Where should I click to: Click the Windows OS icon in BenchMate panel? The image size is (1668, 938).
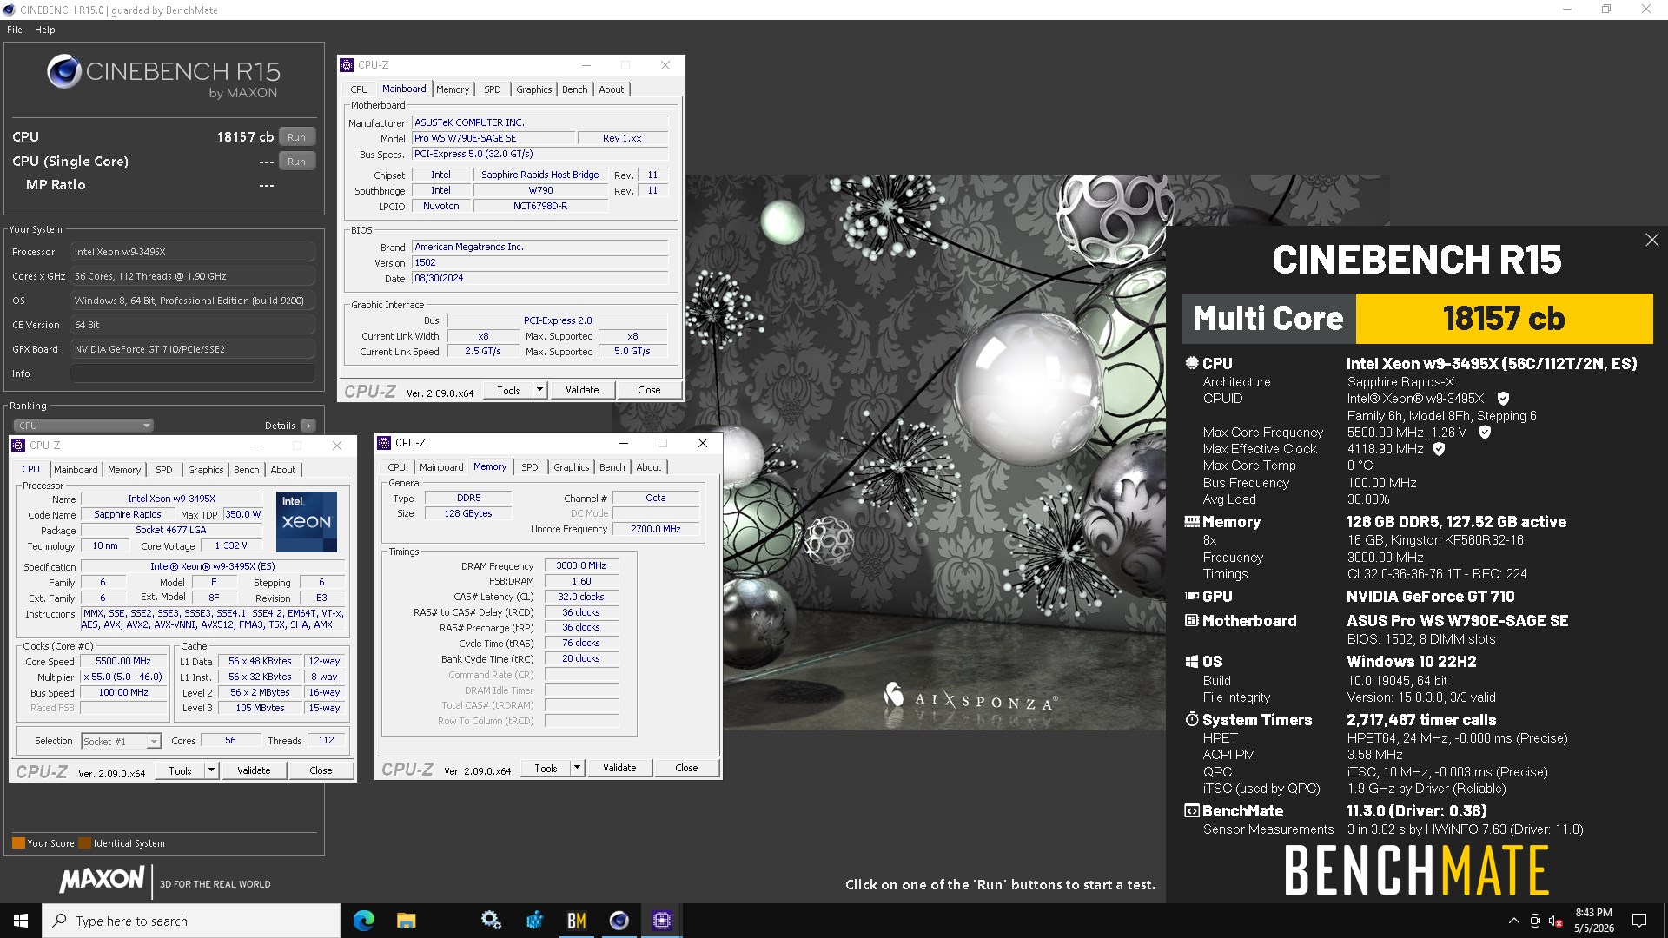coord(1192,662)
